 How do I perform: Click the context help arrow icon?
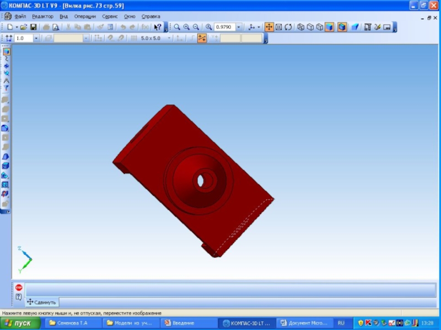point(158,27)
